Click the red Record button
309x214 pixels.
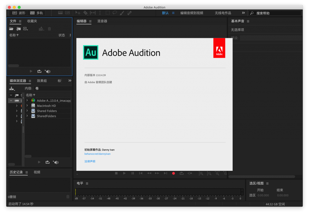(x=174, y=173)
